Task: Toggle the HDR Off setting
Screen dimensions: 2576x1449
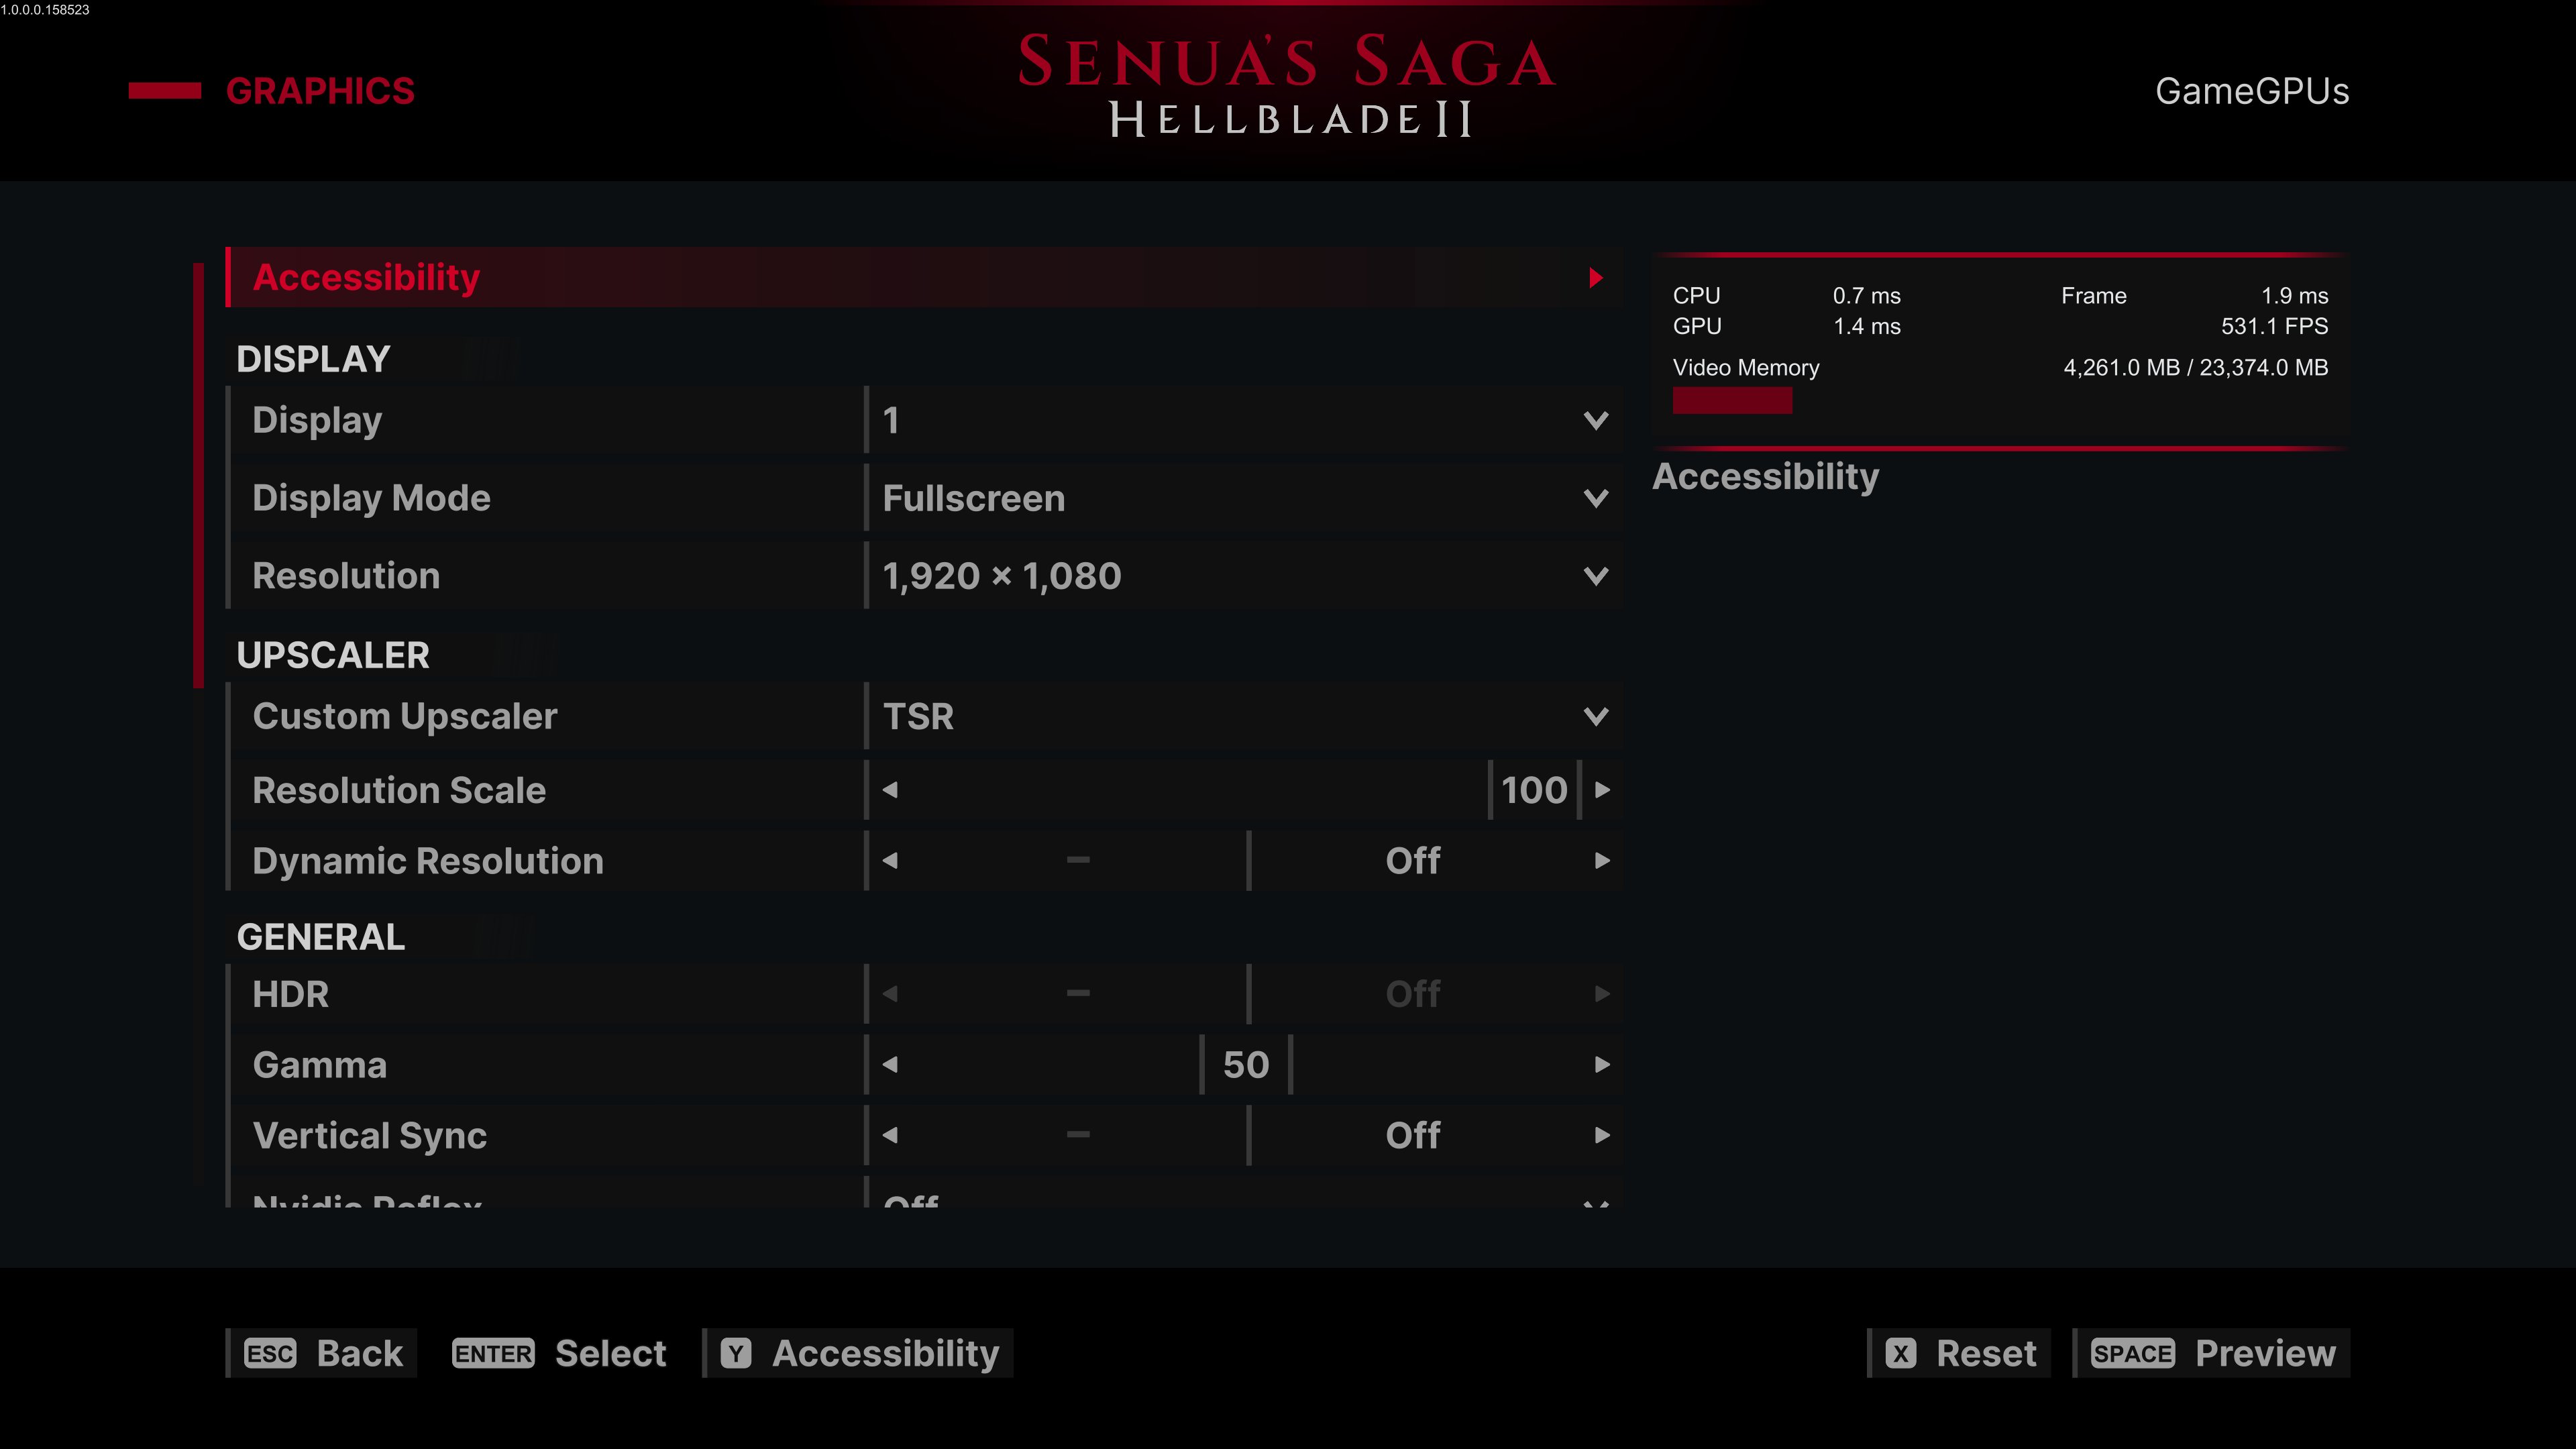Action: [x=1412, y=994]
